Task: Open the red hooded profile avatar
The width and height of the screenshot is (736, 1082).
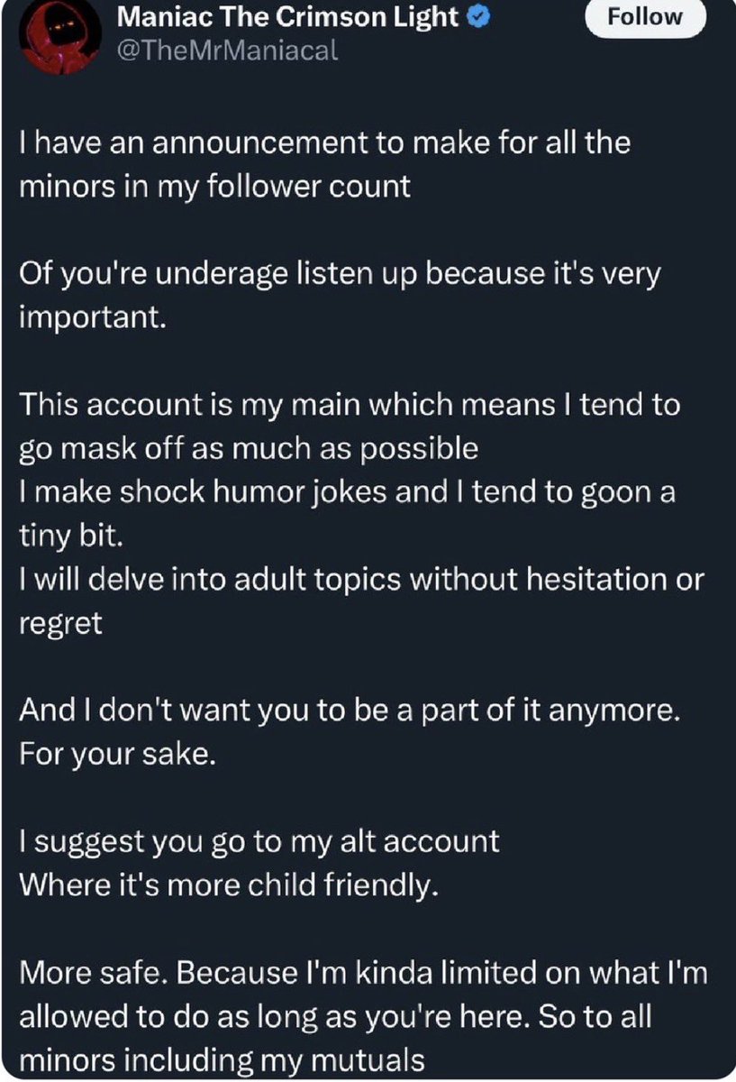Action: pos(56,36)
